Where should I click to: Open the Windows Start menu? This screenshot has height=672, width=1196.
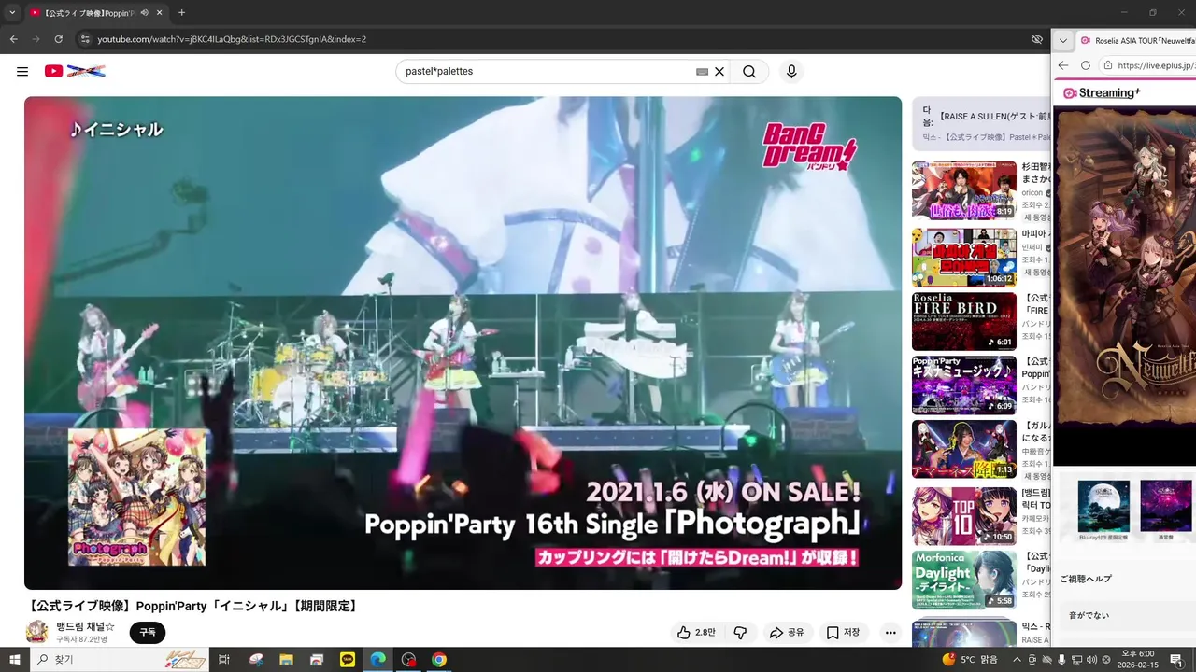tap(15, 659)
